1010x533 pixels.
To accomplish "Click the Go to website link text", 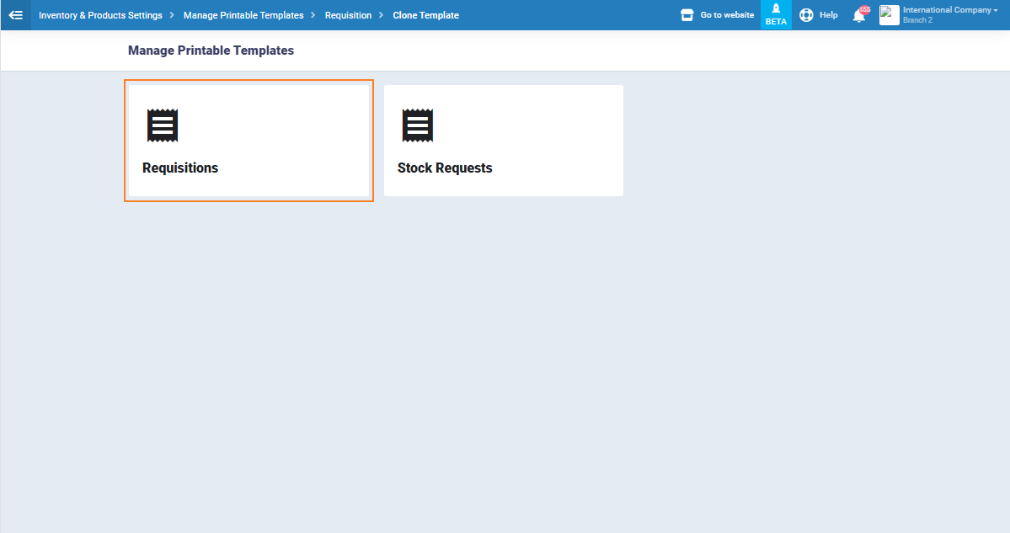I will pos(727,15).
